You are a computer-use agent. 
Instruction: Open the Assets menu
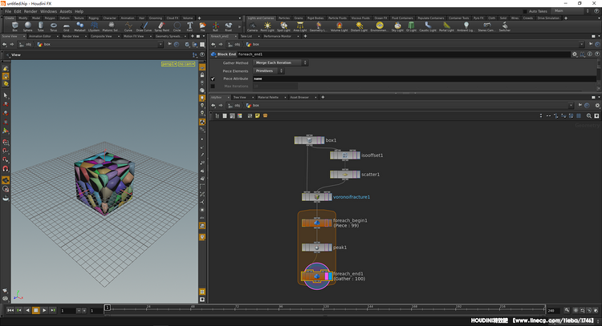[x=66, y=11]
